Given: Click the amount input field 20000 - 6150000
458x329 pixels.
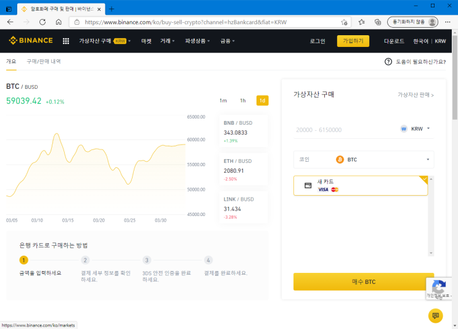Looking at the screenshot, I should (345, 130).
